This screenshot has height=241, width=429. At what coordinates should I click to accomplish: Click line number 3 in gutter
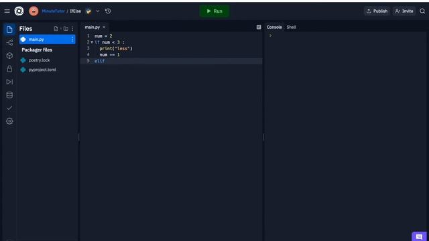point(88,48)
